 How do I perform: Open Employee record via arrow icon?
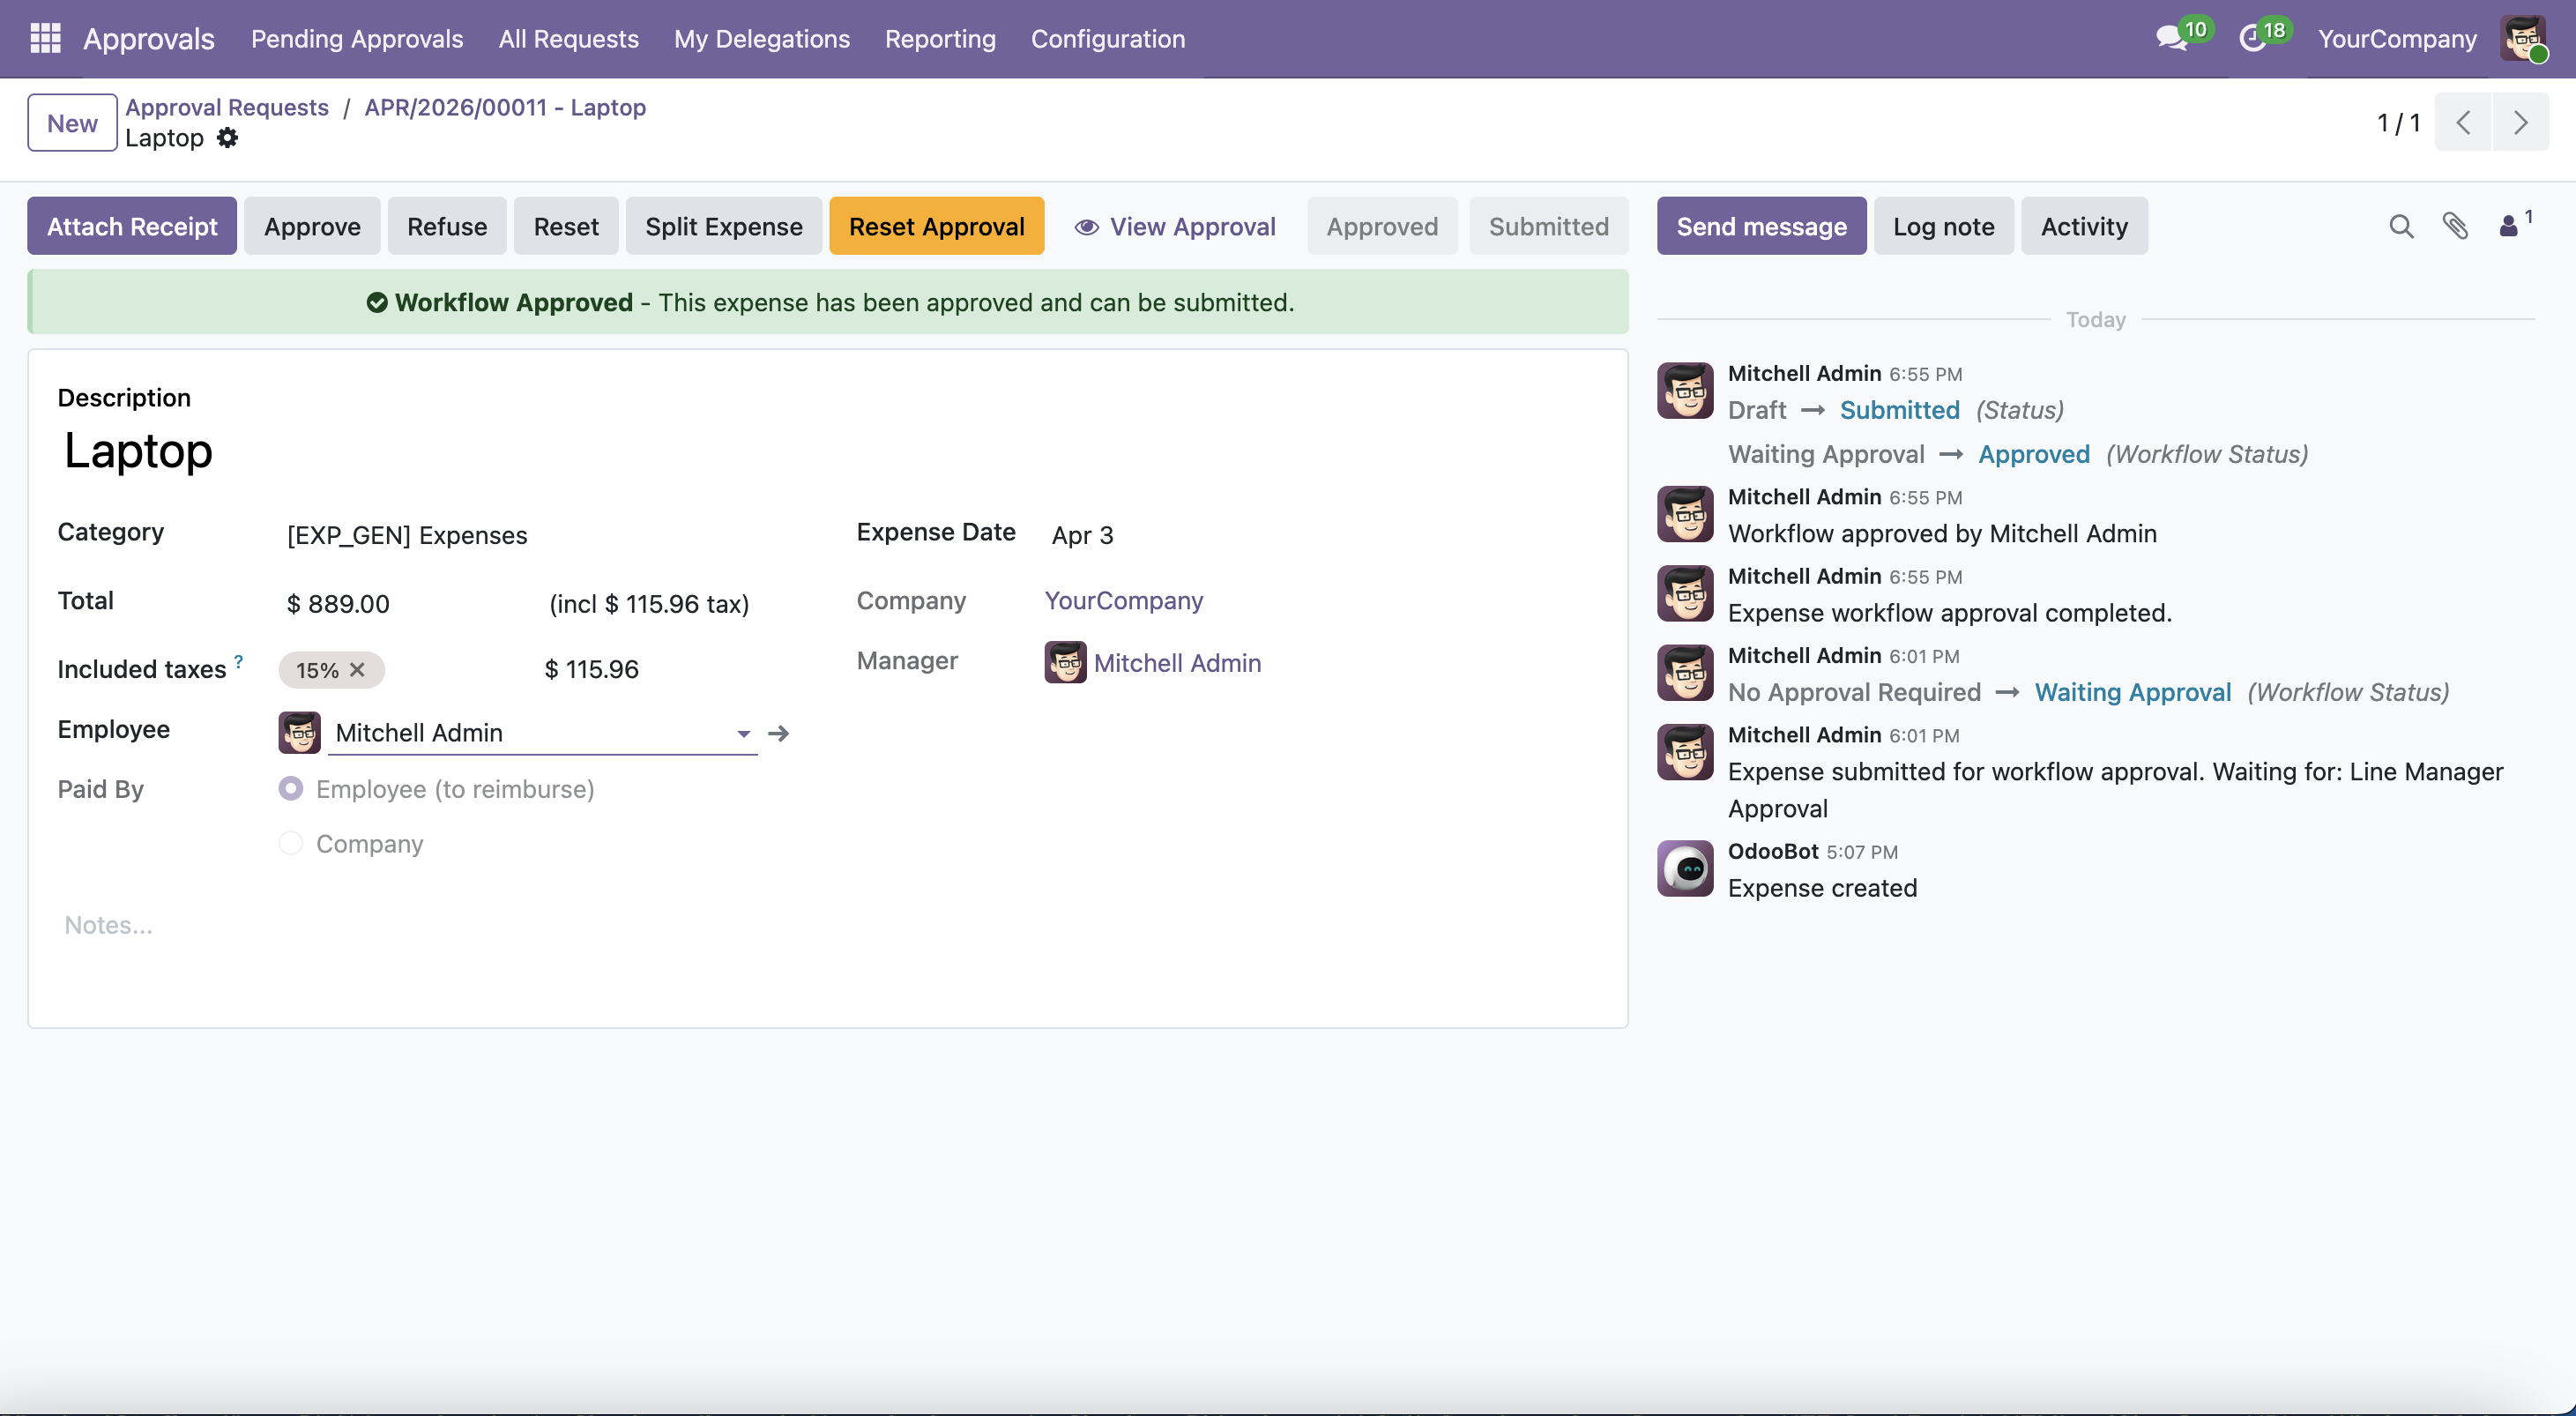click(779, 733)
